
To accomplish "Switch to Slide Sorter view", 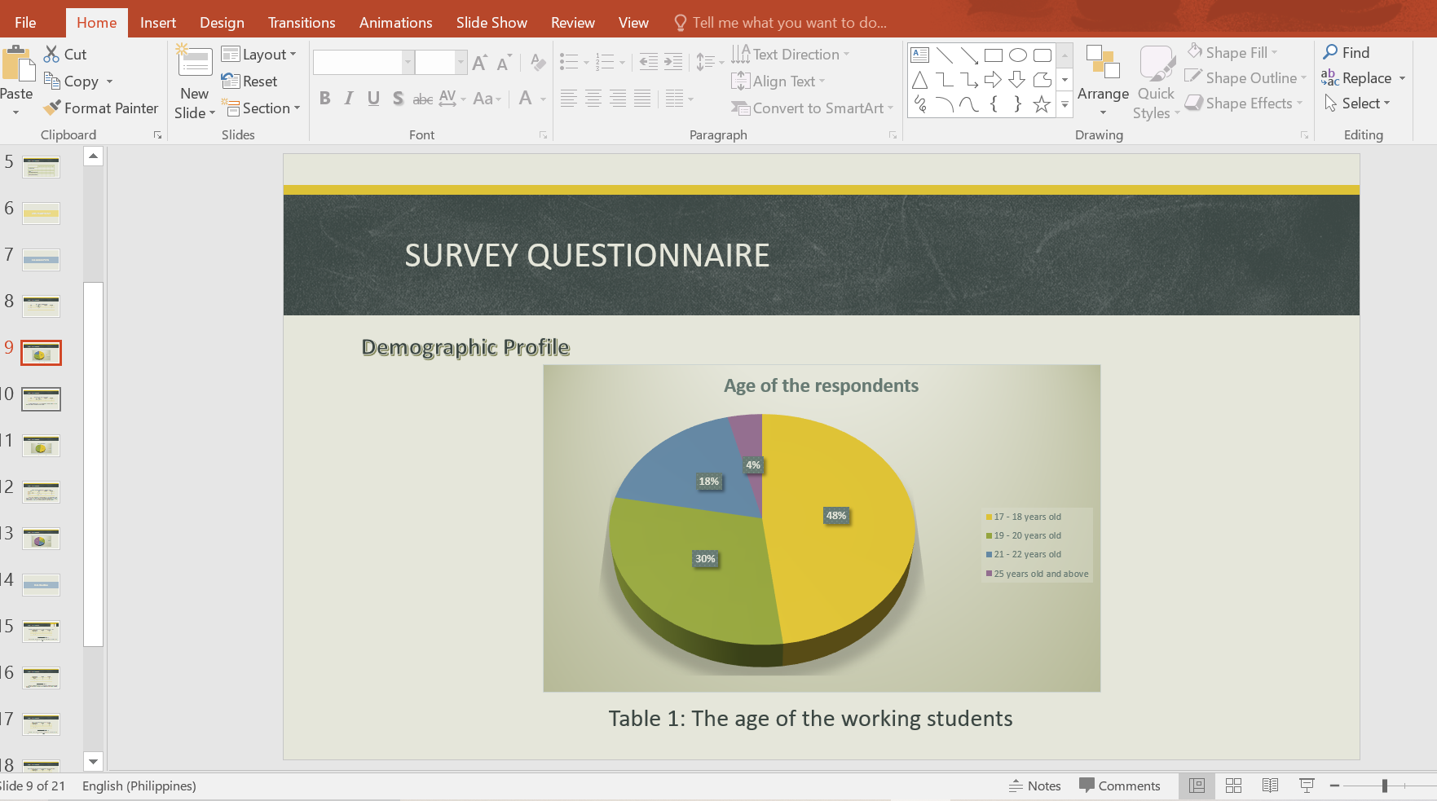I will pos(1233,786).
